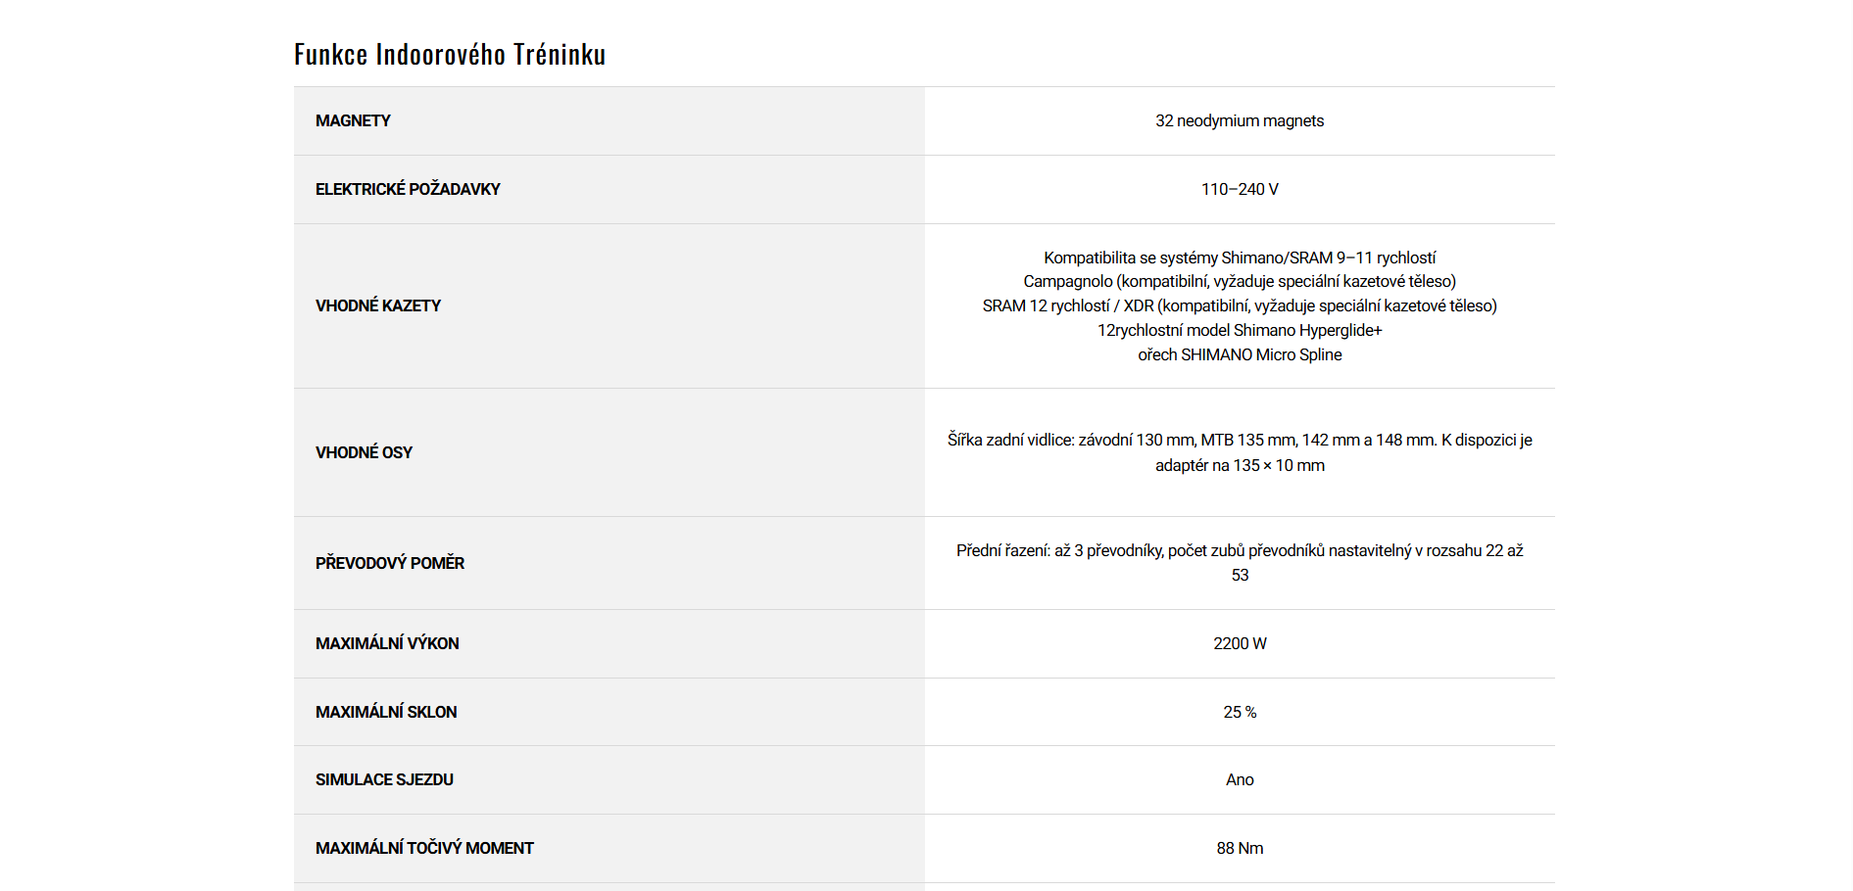Screen dimensions: 1853x891
Task: Select the VHODNÉ KAZETY row label
Action: click(378, 305)
